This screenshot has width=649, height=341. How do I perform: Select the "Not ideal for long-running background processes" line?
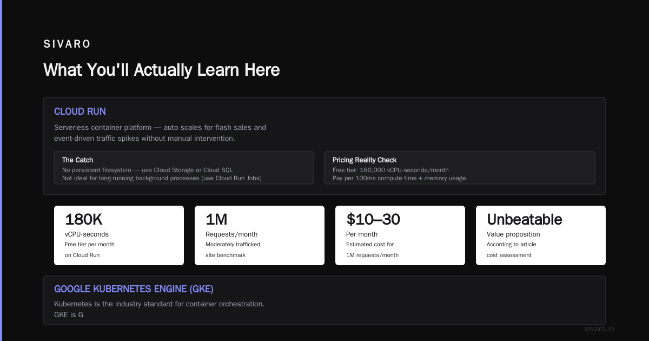pyautogui.click(x=162, y=178)
